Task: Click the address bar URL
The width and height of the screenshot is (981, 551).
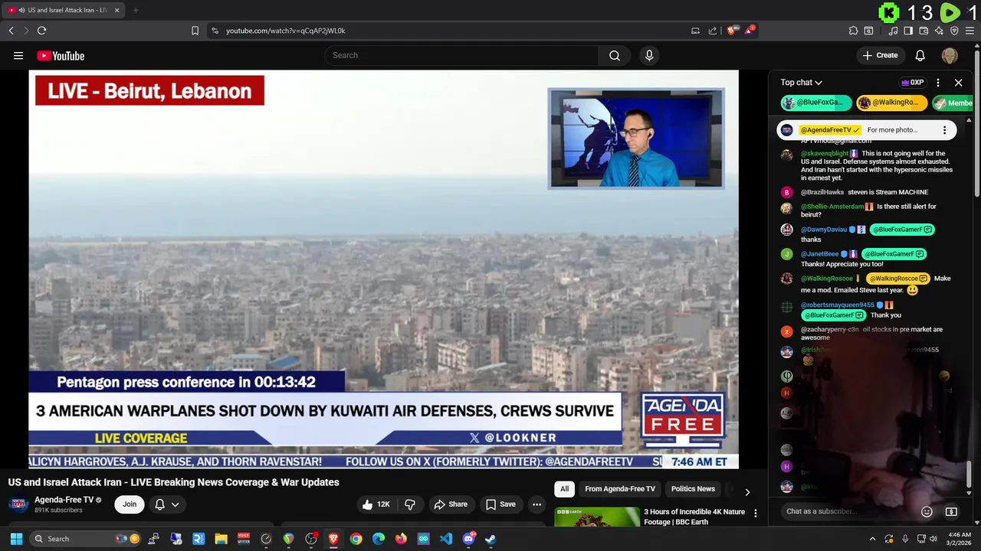Action: [286, 31]
